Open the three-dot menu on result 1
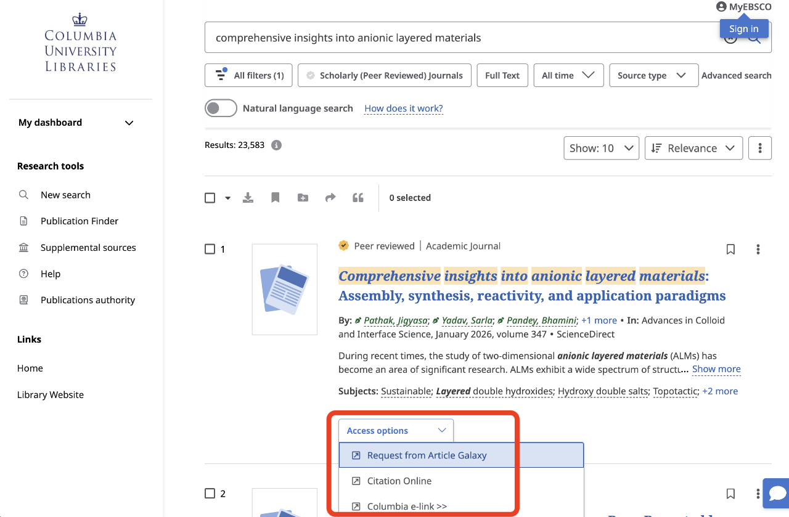789x517 pixels. (758, 249)
